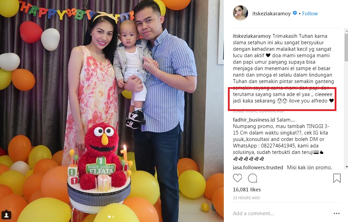Select second carousel dot indicator

(x=113, y=217)
